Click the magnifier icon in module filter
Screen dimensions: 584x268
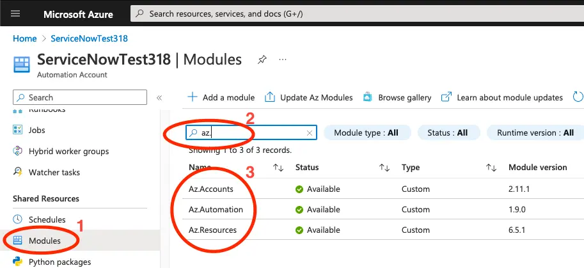[193, 132]
